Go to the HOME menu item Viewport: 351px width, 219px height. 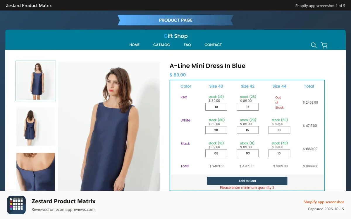[135, 45]
